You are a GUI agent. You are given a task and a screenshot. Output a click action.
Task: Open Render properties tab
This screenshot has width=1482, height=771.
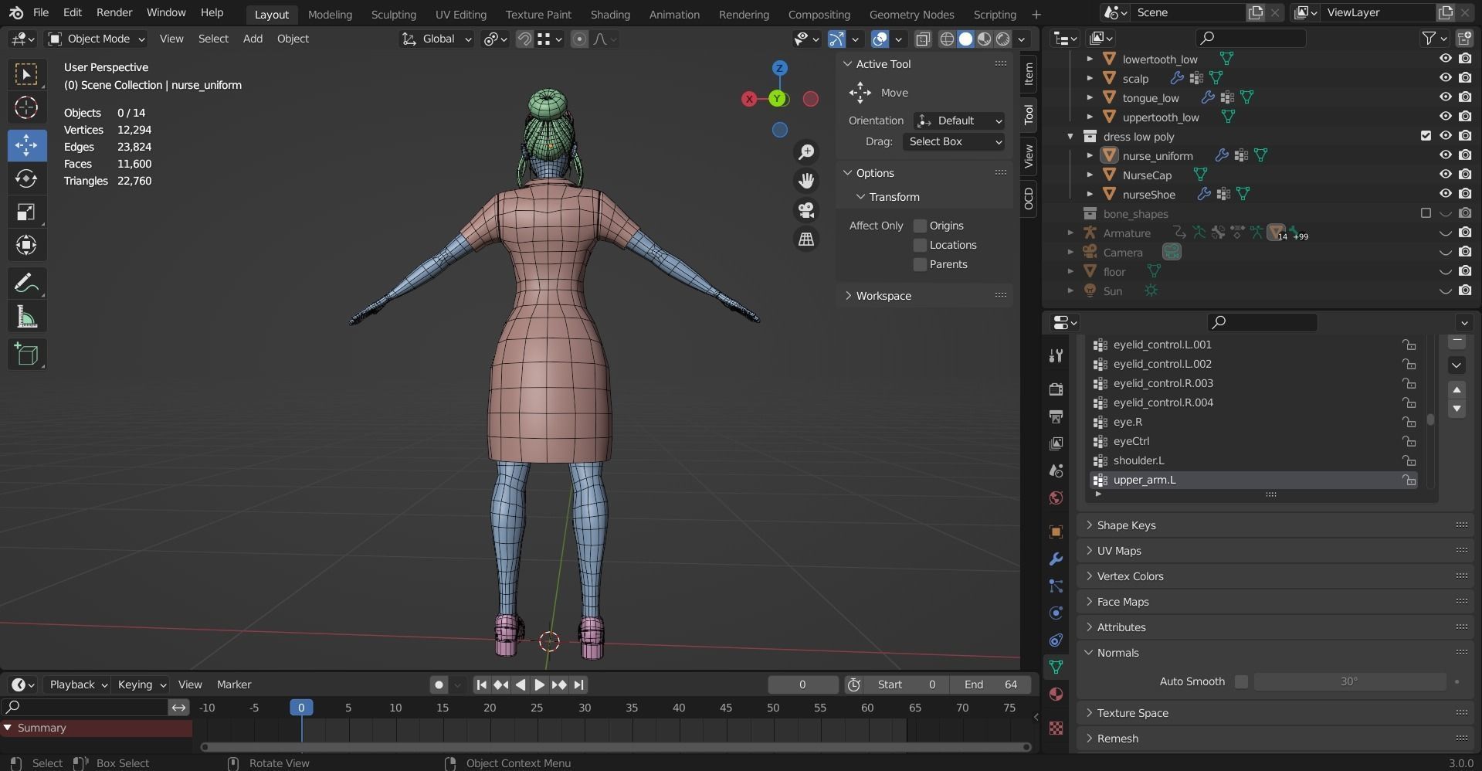[x=1056, y=389]
